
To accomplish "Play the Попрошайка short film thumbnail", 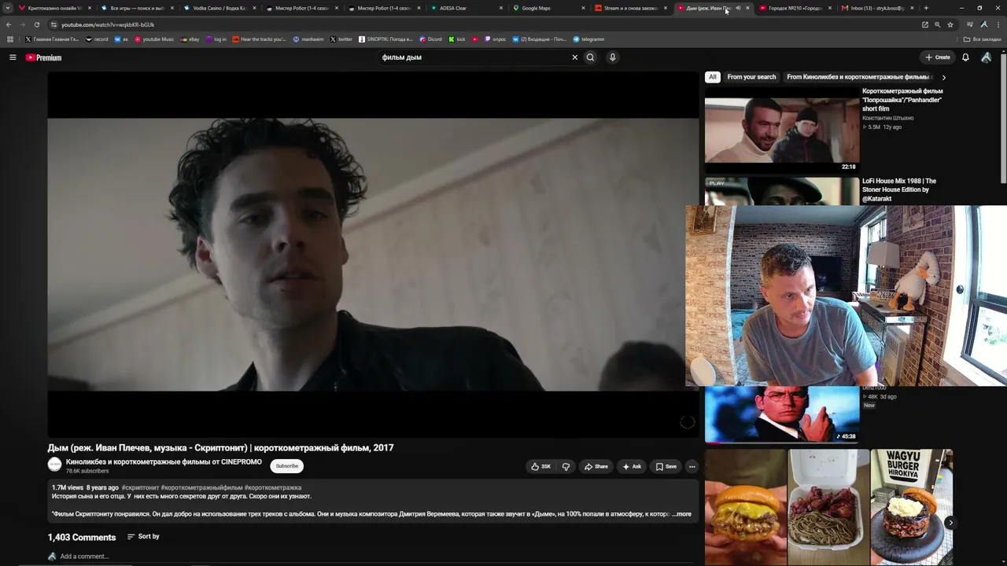I will [782, 130].
